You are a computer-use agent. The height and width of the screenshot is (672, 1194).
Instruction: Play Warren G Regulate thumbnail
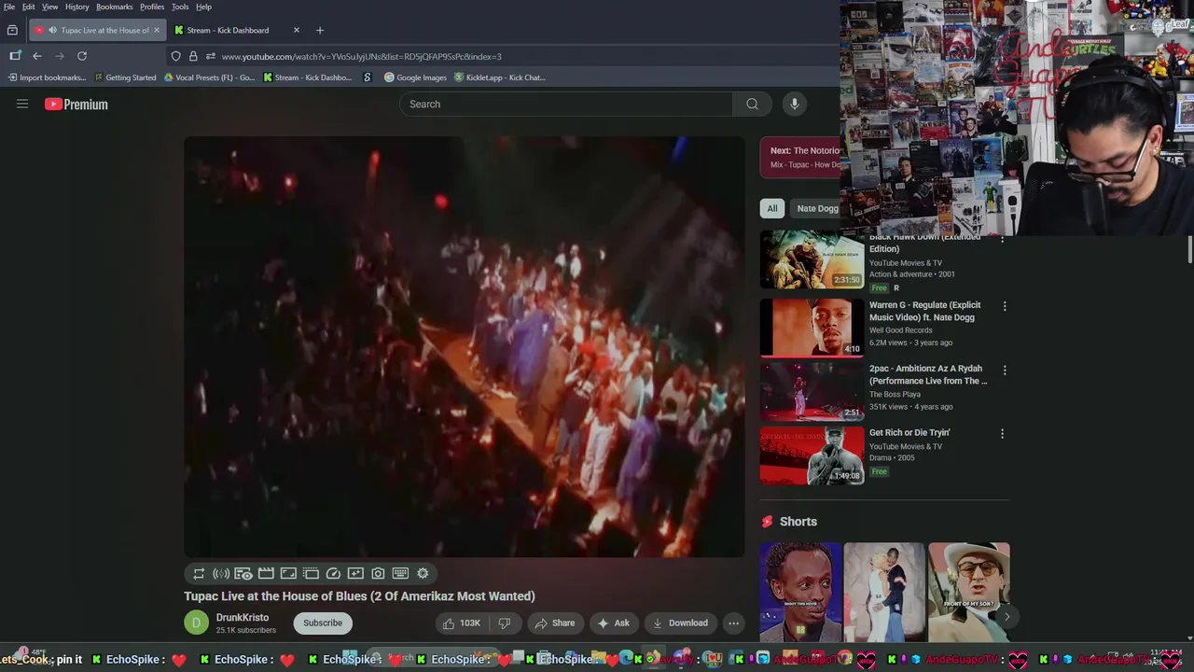tap(812, 328)
